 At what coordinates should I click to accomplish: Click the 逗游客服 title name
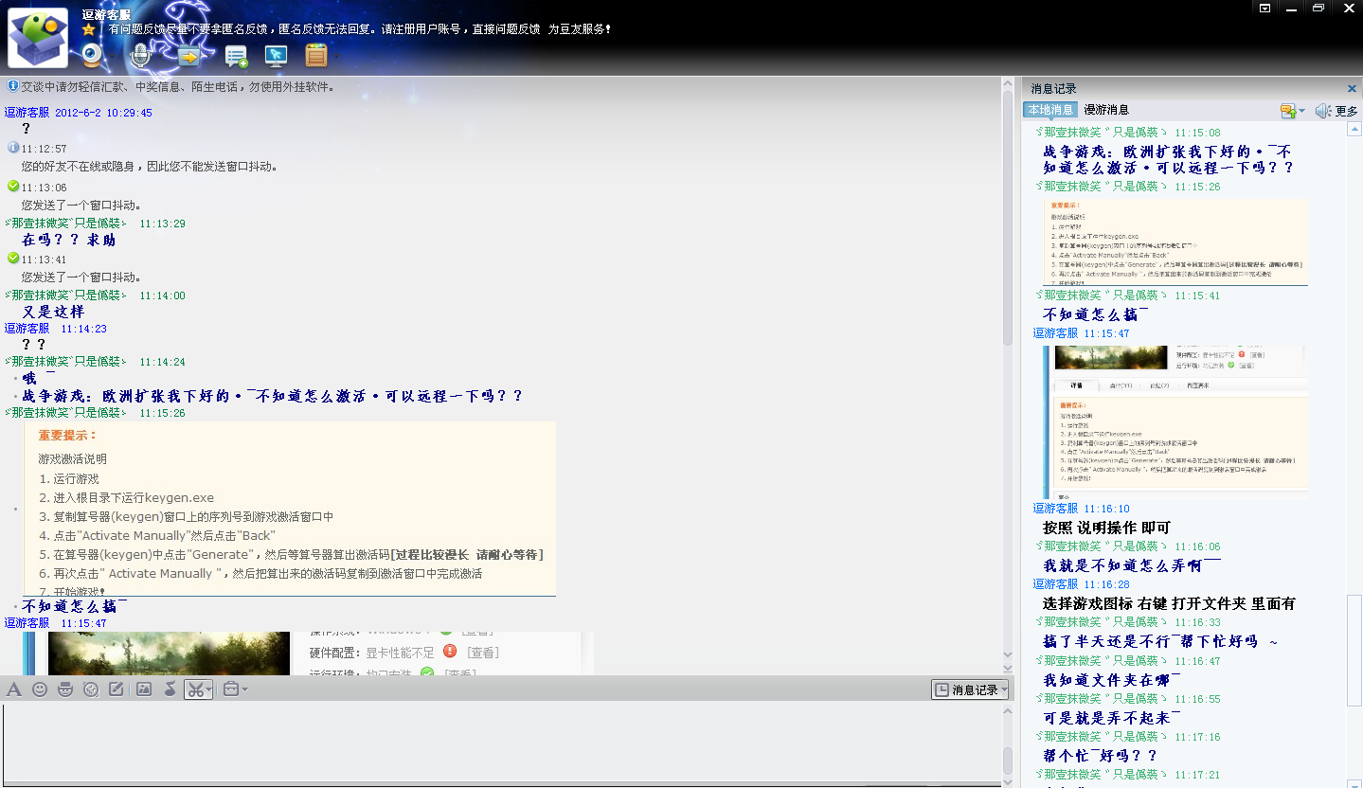105,14
